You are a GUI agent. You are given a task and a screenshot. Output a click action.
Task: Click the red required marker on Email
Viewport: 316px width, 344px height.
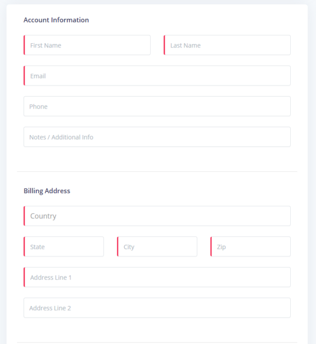coord(24,76)
